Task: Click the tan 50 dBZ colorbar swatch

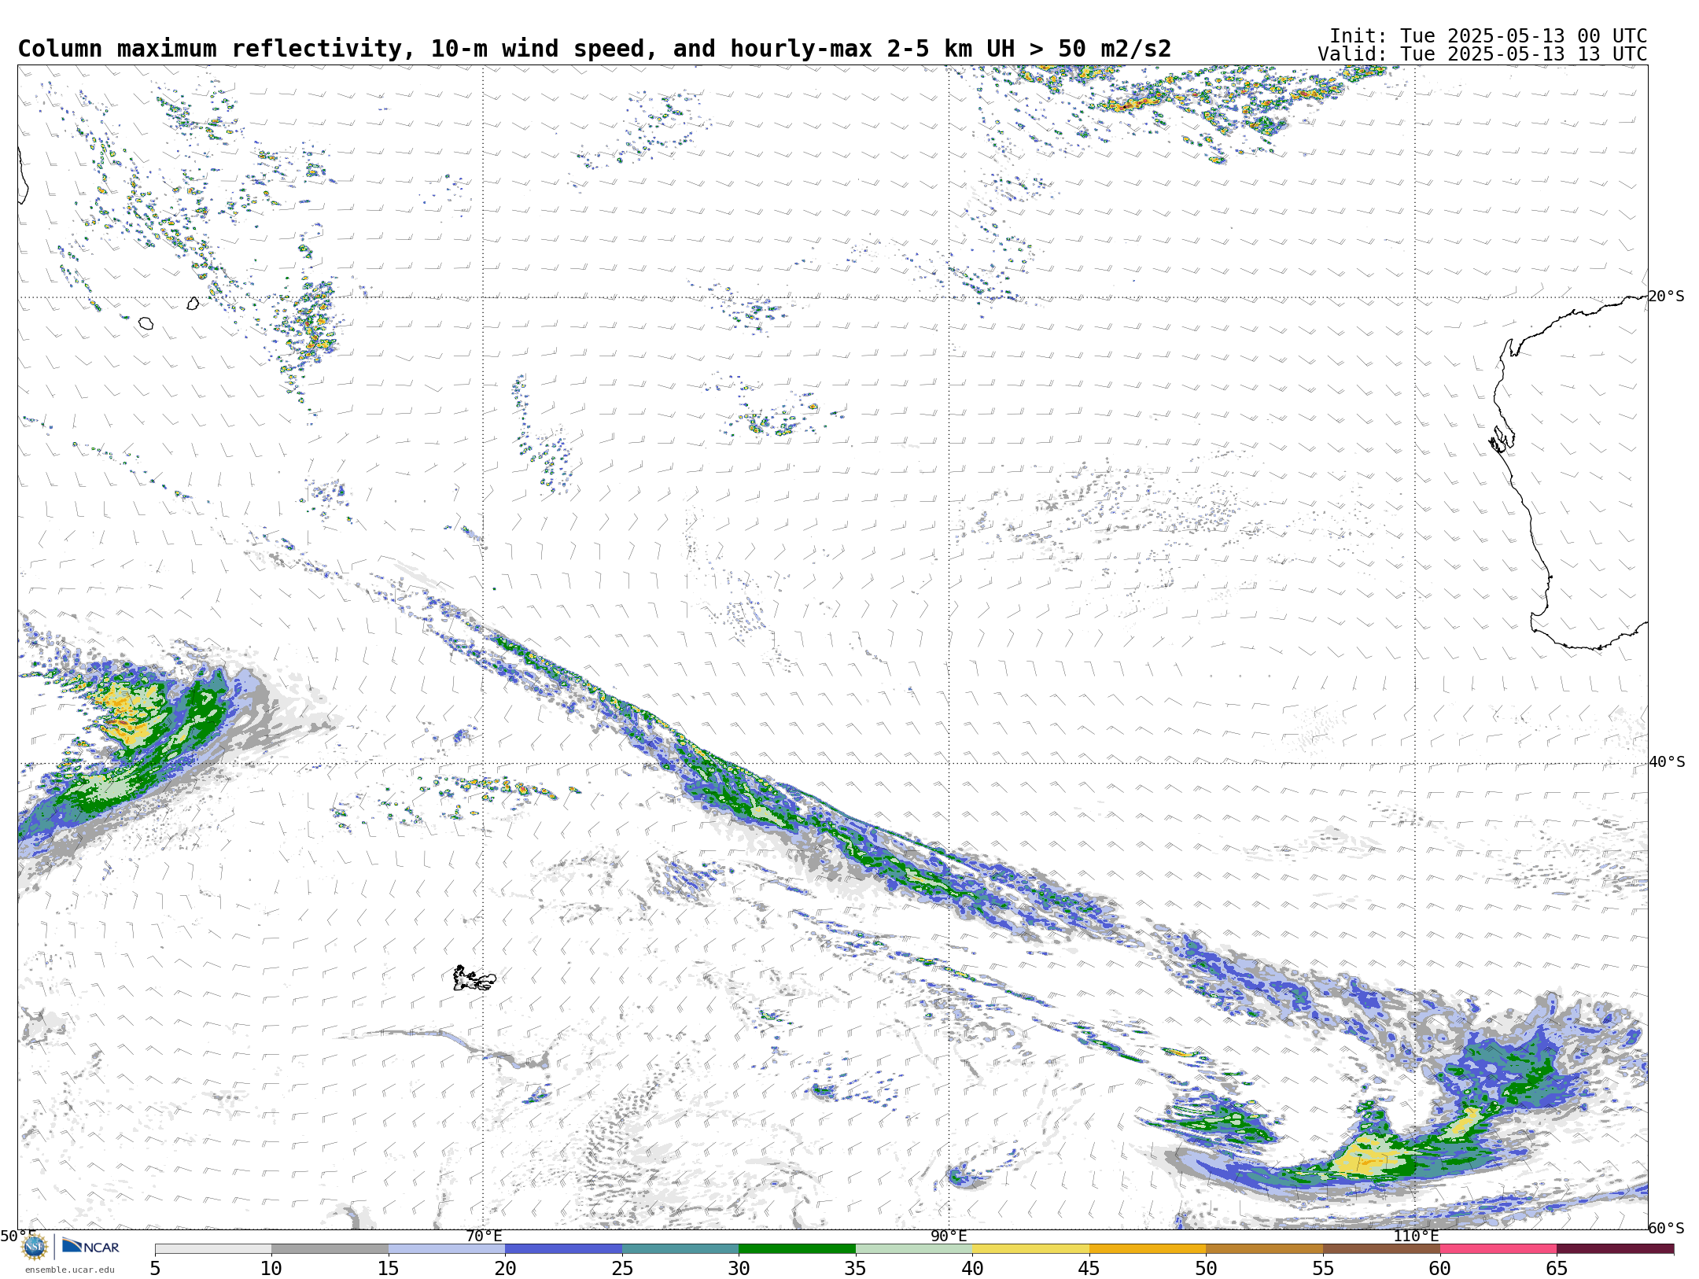Action: coord(1264,1249)
